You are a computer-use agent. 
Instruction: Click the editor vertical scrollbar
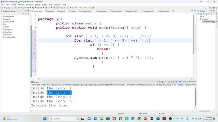point(194,35)
